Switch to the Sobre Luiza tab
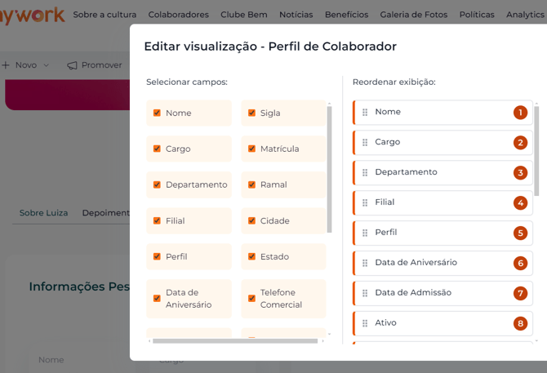547x373 pixels. [x=43, y=213]
